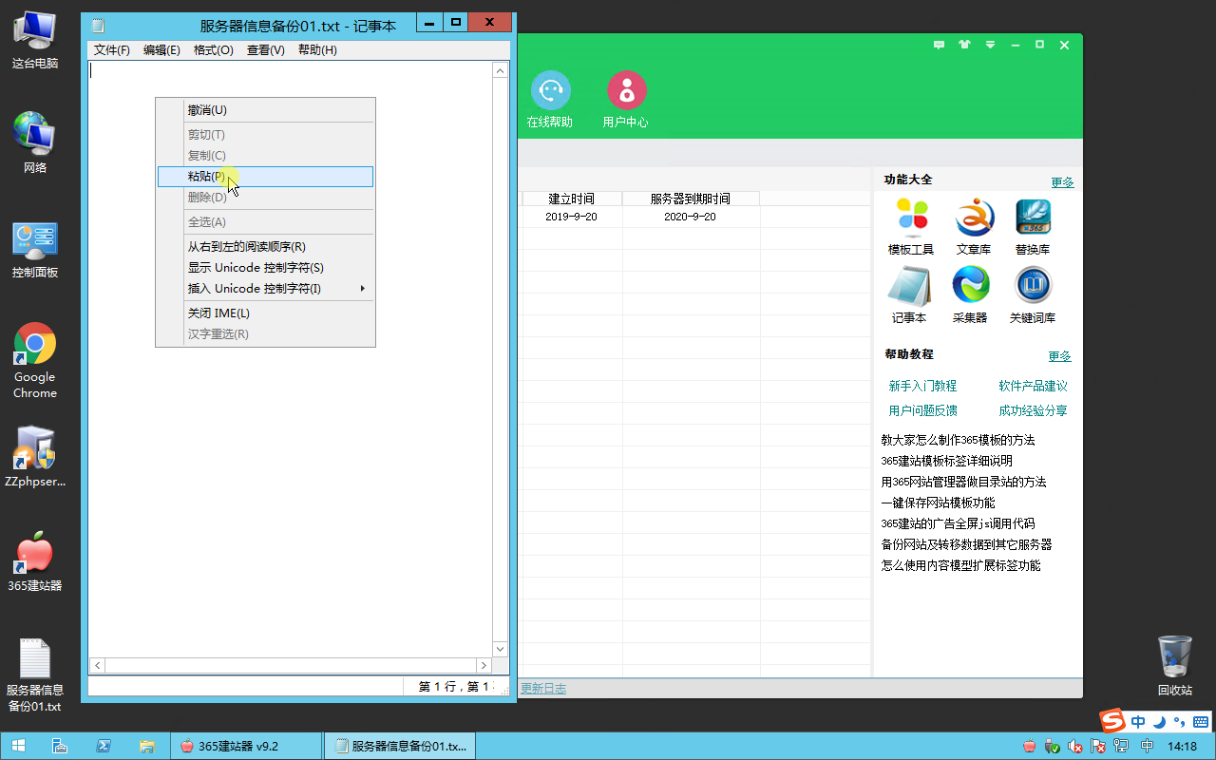Viewport: 1216px width, 760px height.
Task: Open PowerShell from taskbar
Action: pos(104,747)
